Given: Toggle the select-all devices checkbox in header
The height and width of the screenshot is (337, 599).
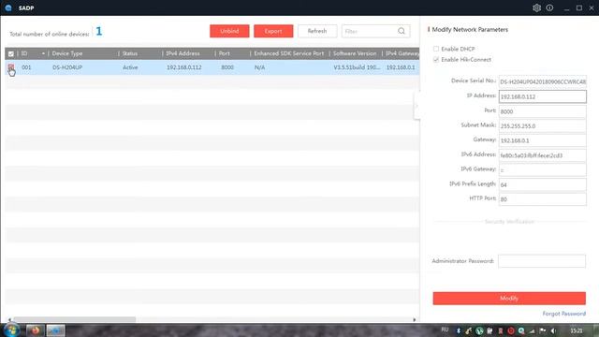Looking at the screenshot, I should click(11, 54).
